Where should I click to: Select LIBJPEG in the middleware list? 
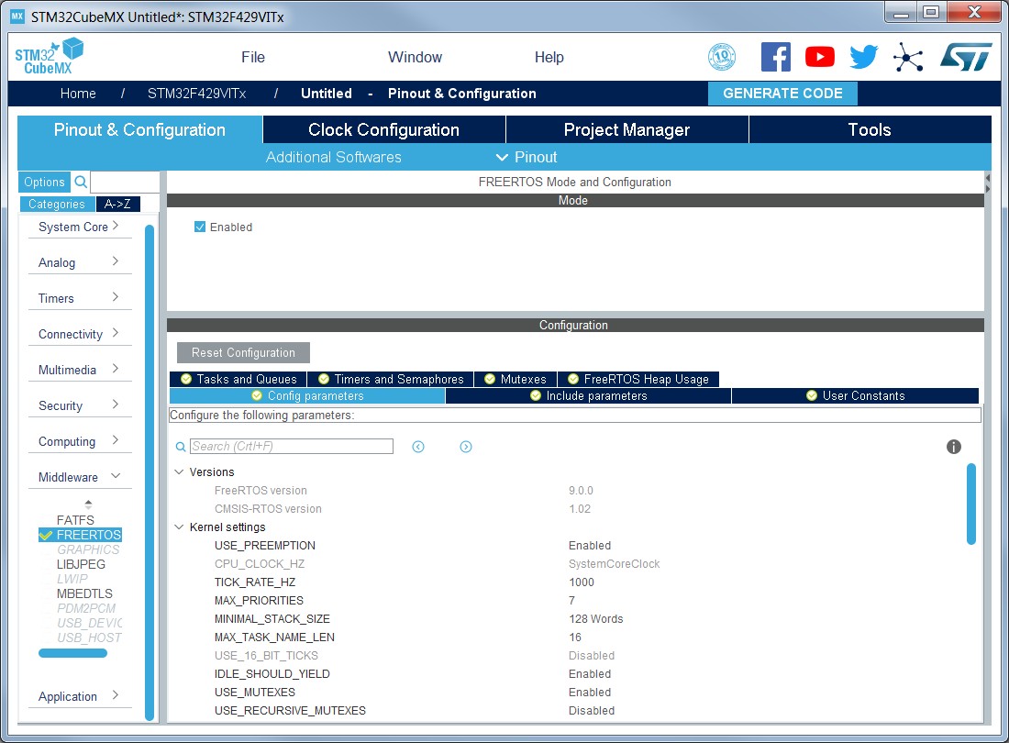(81, 564)
